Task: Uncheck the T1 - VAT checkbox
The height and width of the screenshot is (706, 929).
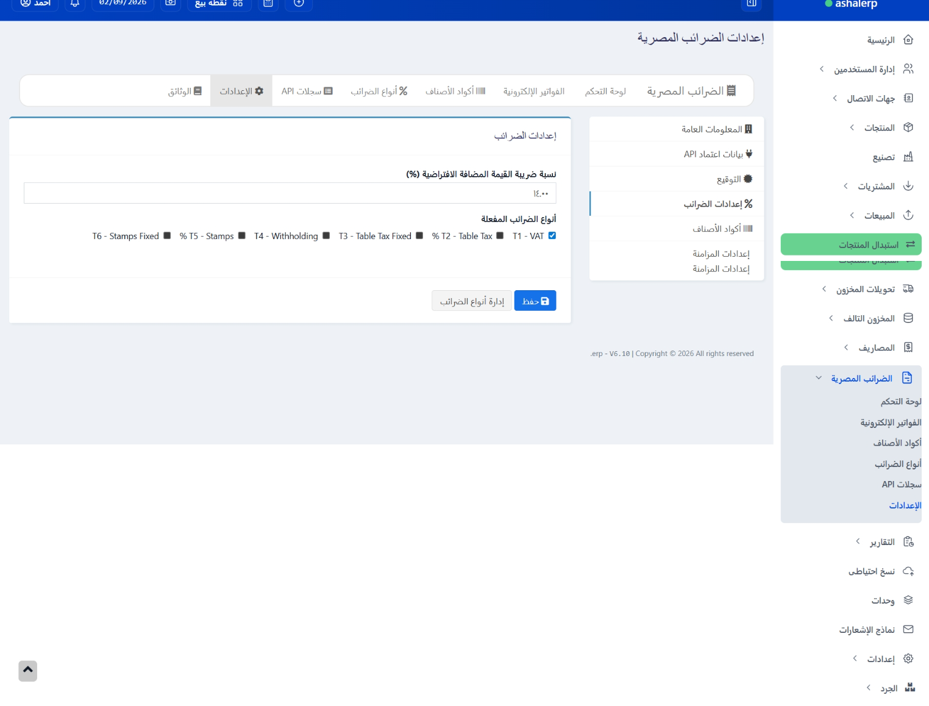Action: point(552,236)
